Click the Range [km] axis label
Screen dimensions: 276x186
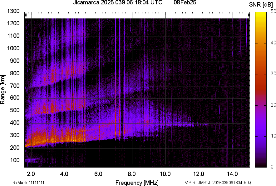click(3, 89)
